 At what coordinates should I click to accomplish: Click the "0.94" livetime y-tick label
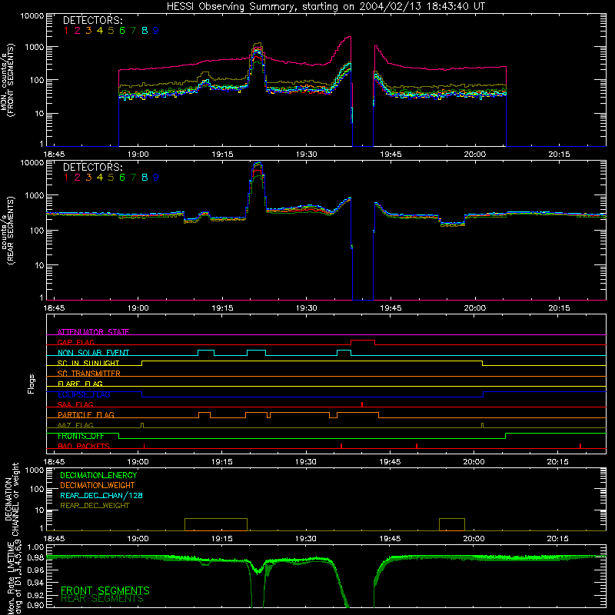pyautogui.click(x=35, y=583)
